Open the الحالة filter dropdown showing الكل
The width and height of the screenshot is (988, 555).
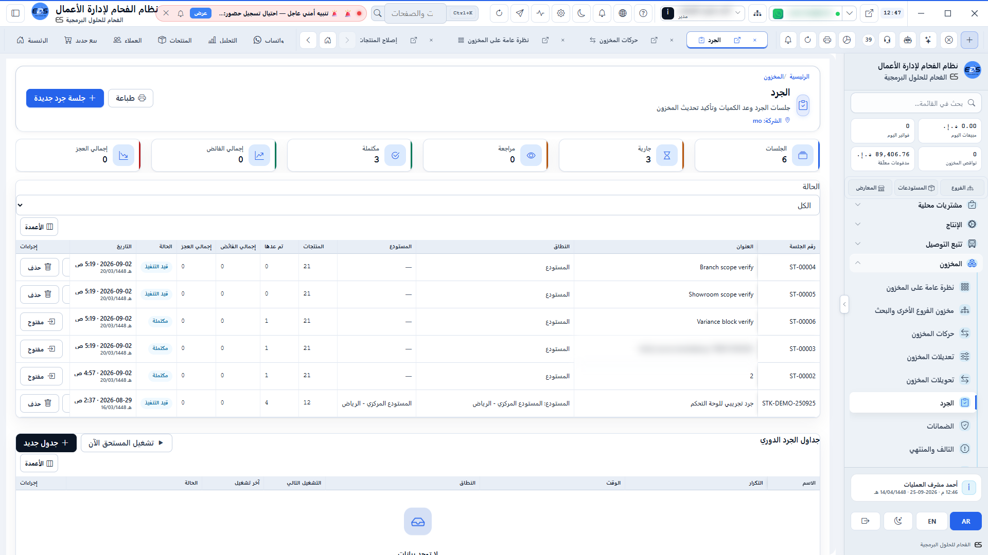tap(418, 205)
